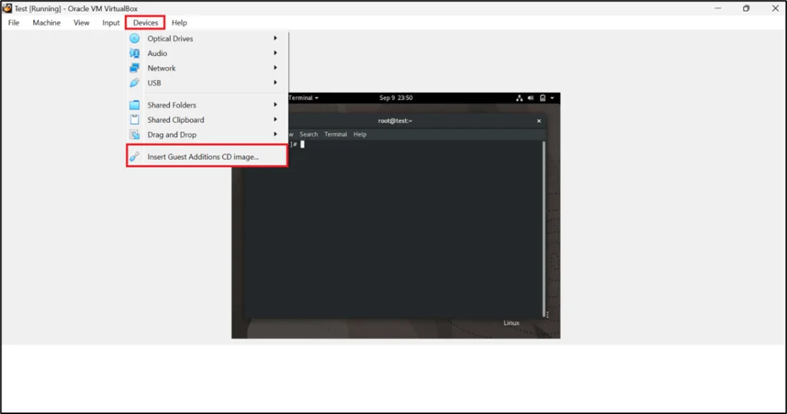787x414 pixels.
Task: Click the guest network status icon
Action: [519, 98]
